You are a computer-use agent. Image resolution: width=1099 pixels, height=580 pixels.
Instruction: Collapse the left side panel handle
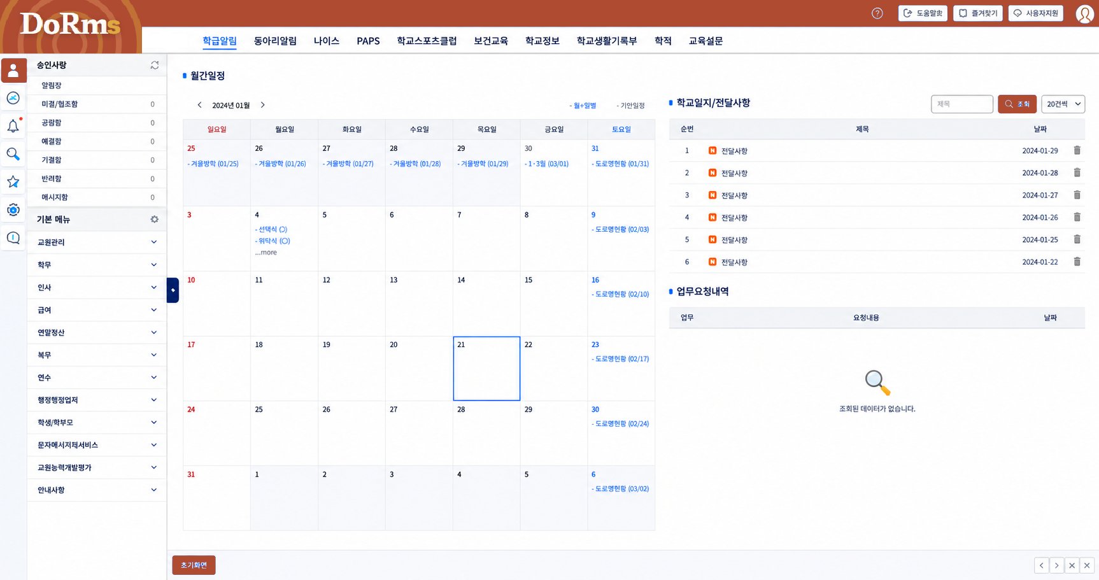point(173,290)
